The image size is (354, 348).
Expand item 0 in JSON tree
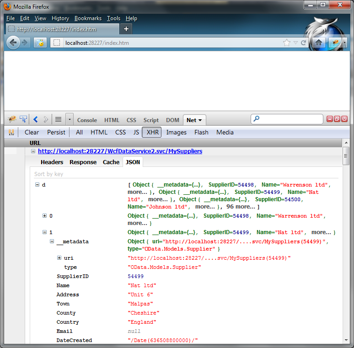click(x=44, y=216)
